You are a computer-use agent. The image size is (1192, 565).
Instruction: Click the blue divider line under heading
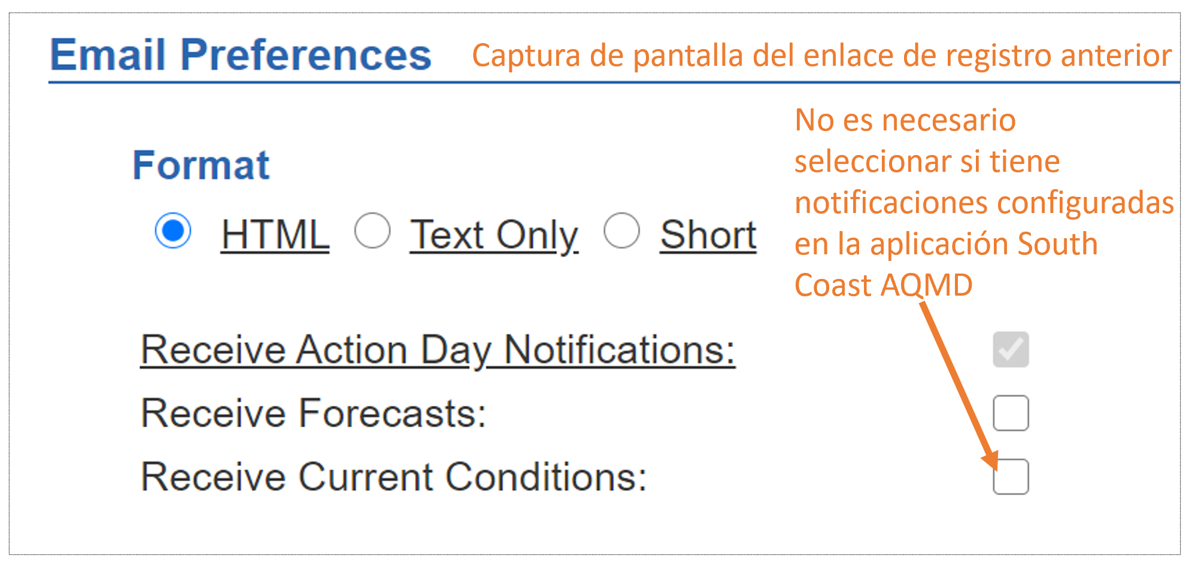(x=614, y=83)
